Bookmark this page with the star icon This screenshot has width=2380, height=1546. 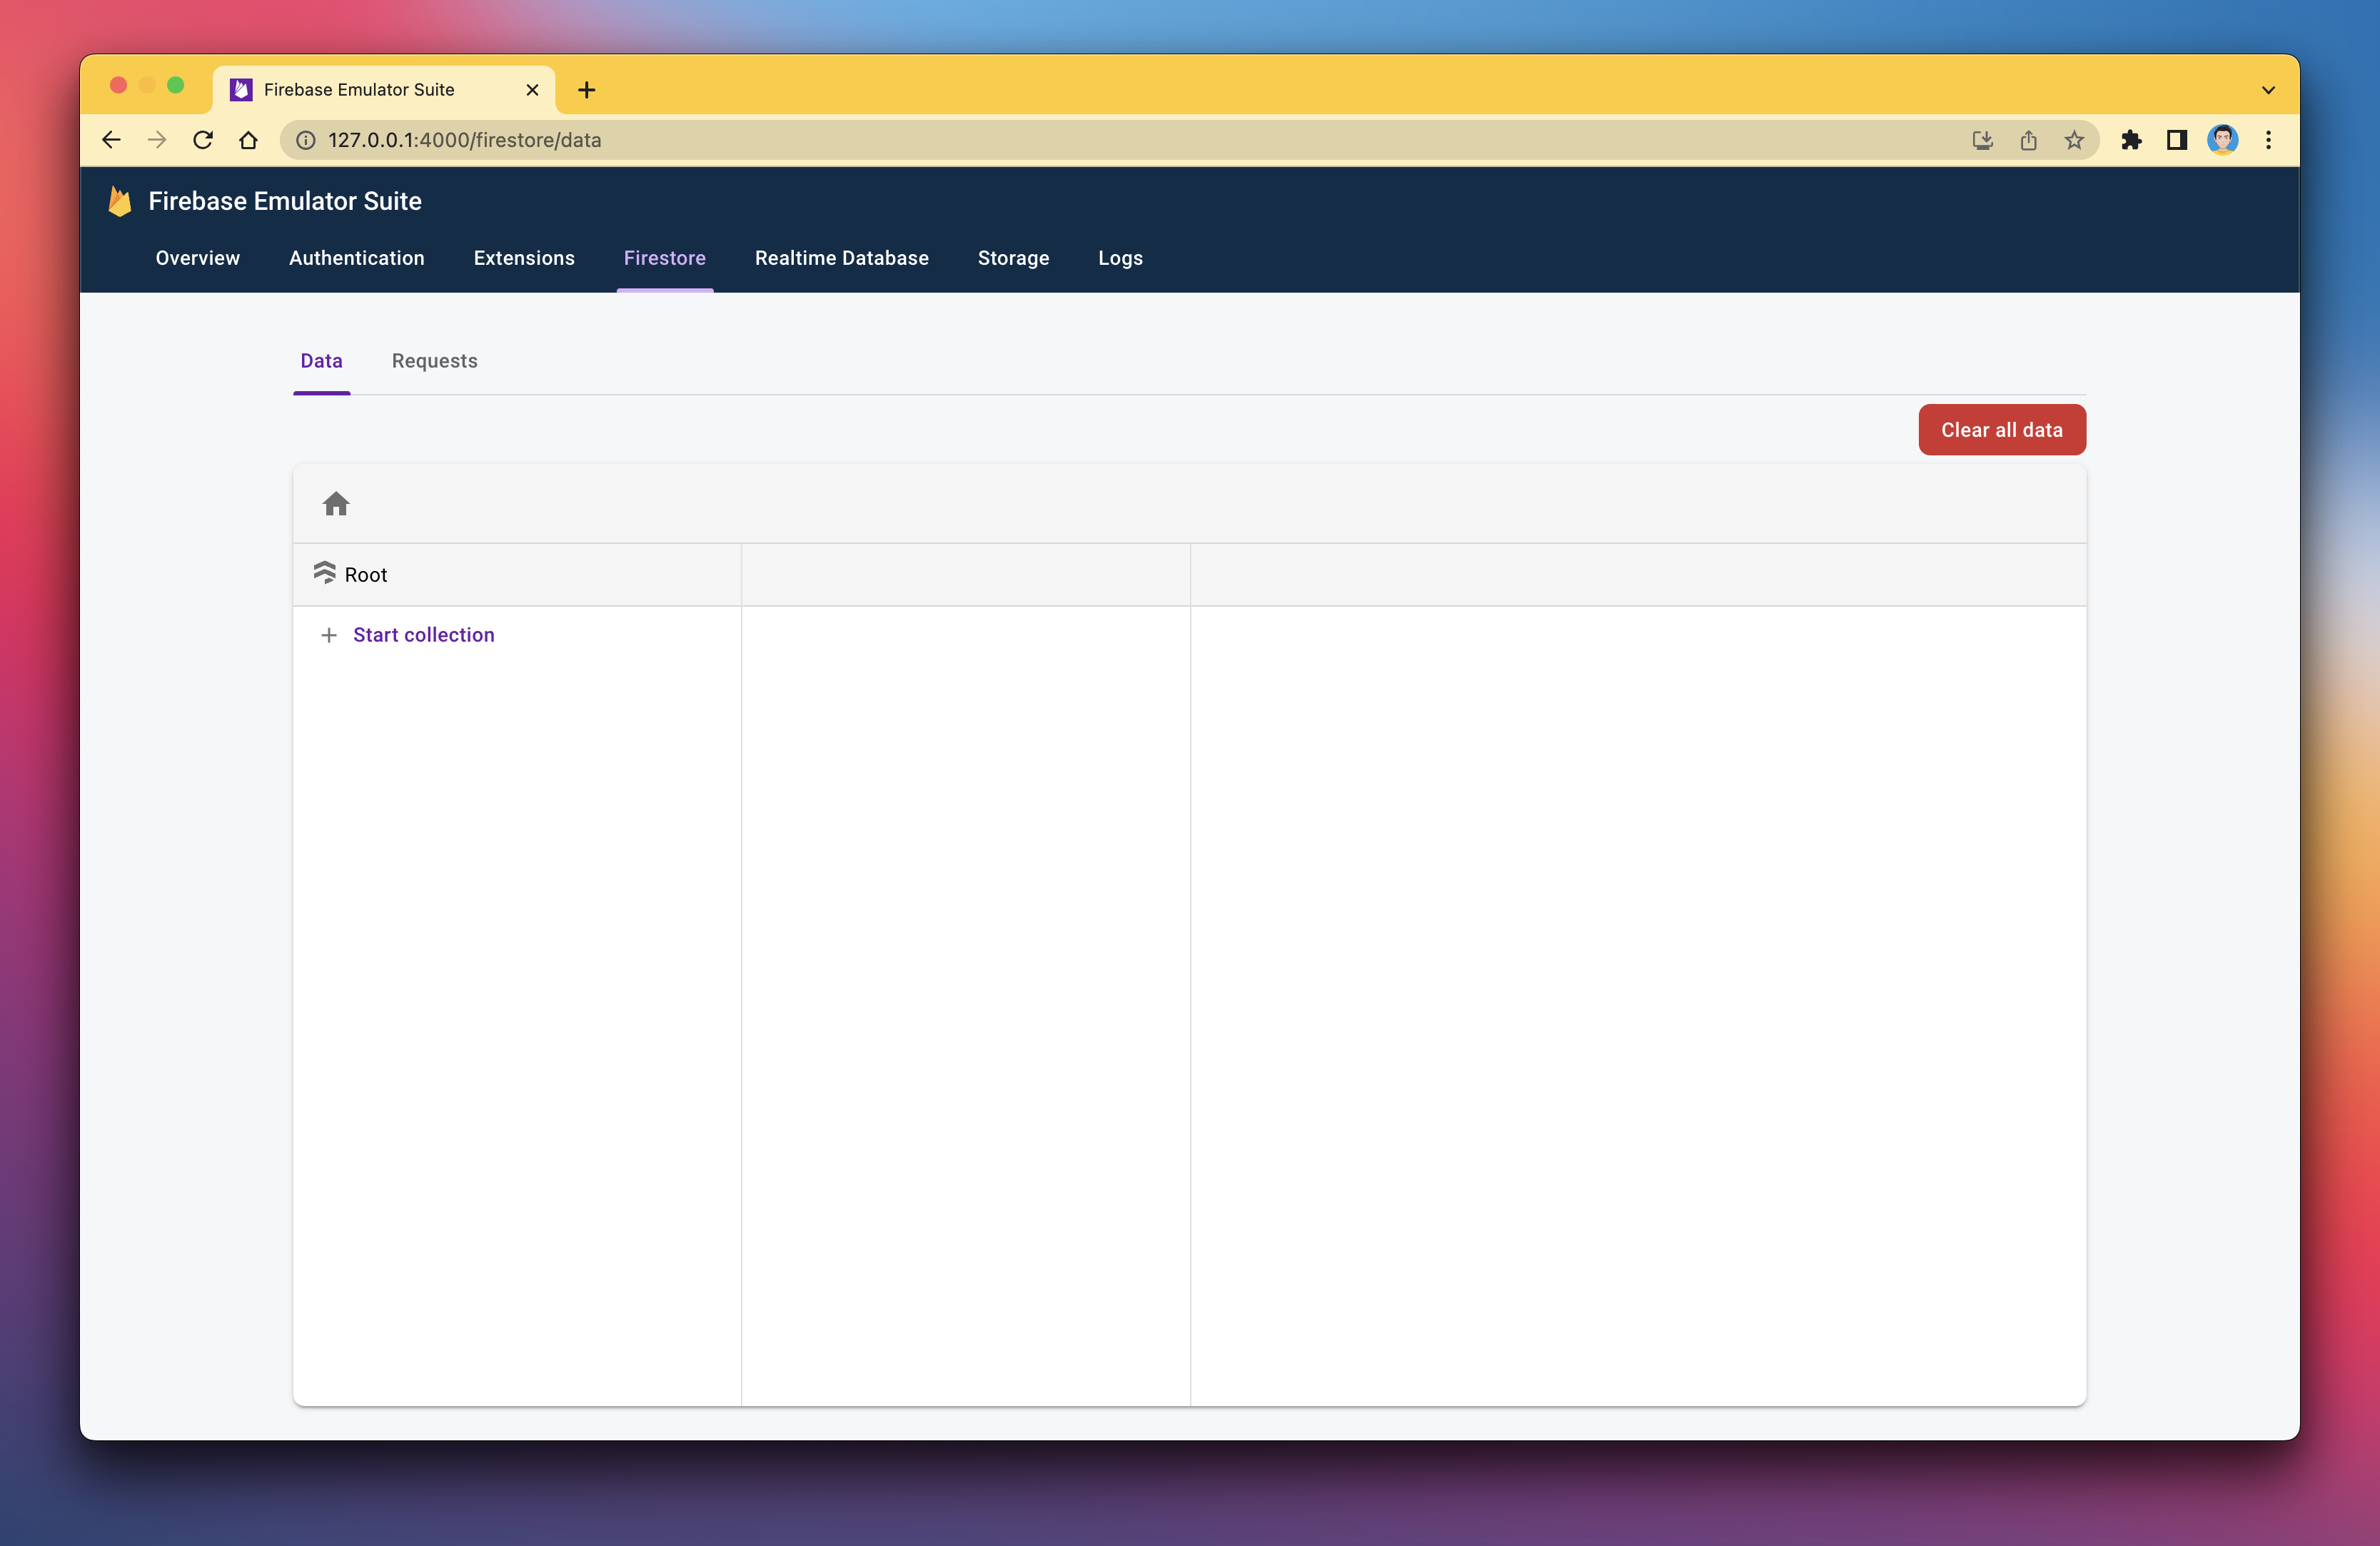click(2074, 140)
